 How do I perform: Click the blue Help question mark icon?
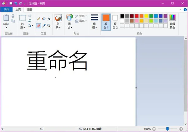[185, 10]
